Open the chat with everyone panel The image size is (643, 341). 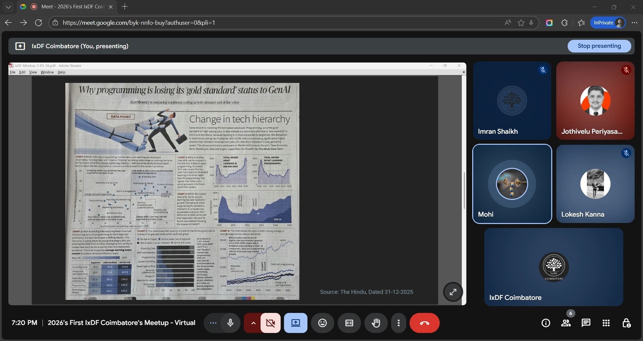pos(586,323)
